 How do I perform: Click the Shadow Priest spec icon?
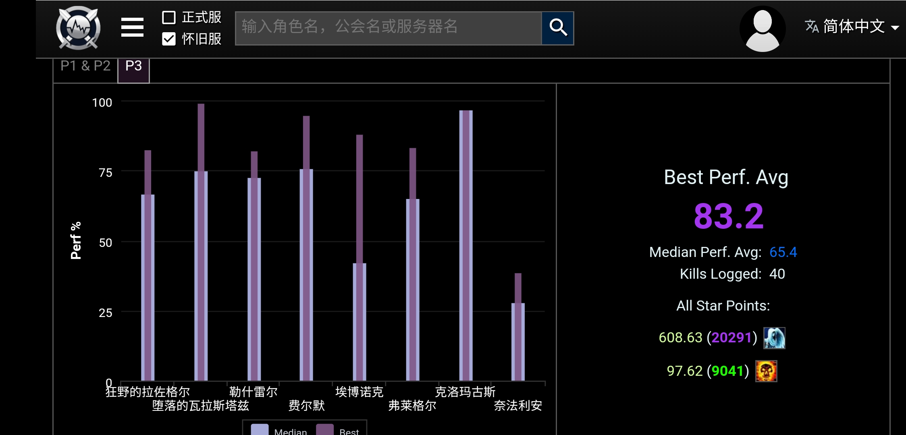(774, 338)
